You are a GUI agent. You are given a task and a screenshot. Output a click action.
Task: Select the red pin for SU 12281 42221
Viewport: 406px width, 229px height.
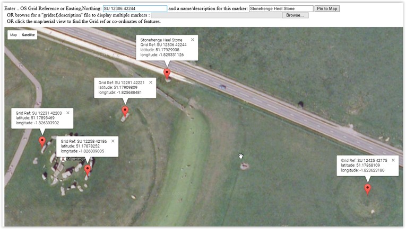pos(125,112)
